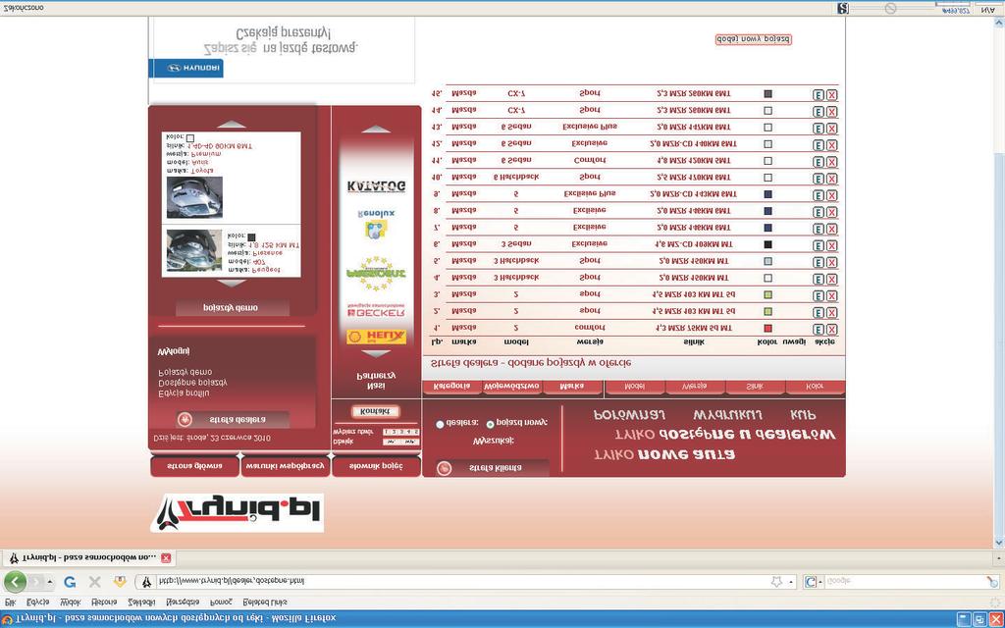This screenshot has width=1005, height=628.
Task: Delete row 15 Mazda CX-7 Sport
Action: [831, 95]
